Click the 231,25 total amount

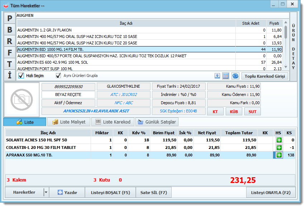243,180
